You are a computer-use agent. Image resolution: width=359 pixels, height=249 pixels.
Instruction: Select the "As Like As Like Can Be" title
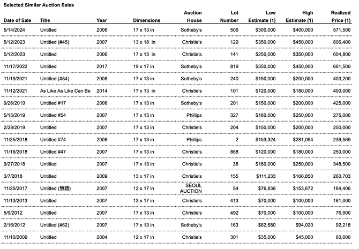tap(65, 90)
